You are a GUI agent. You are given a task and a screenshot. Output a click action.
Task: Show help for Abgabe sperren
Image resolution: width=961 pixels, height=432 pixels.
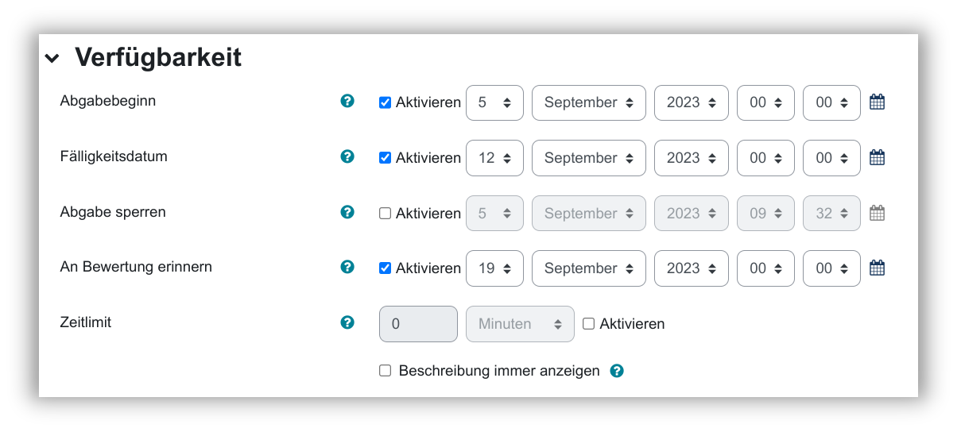[347, 212]
